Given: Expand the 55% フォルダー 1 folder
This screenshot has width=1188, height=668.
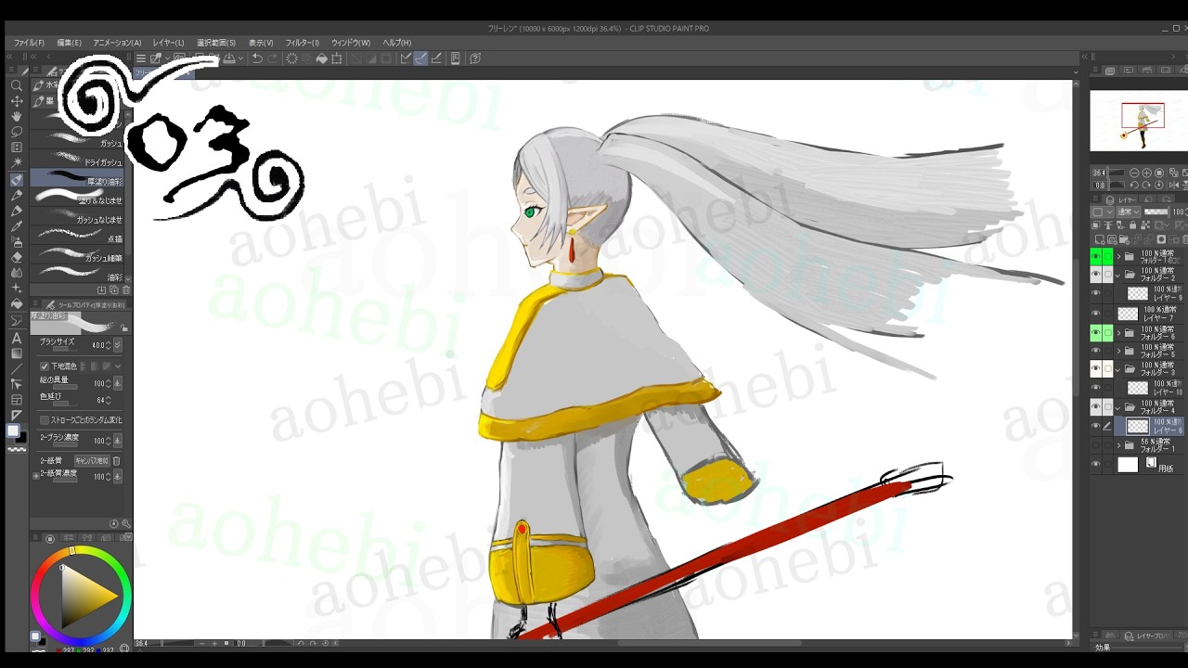Looking at the screenshot, I should coord(1118,445).
